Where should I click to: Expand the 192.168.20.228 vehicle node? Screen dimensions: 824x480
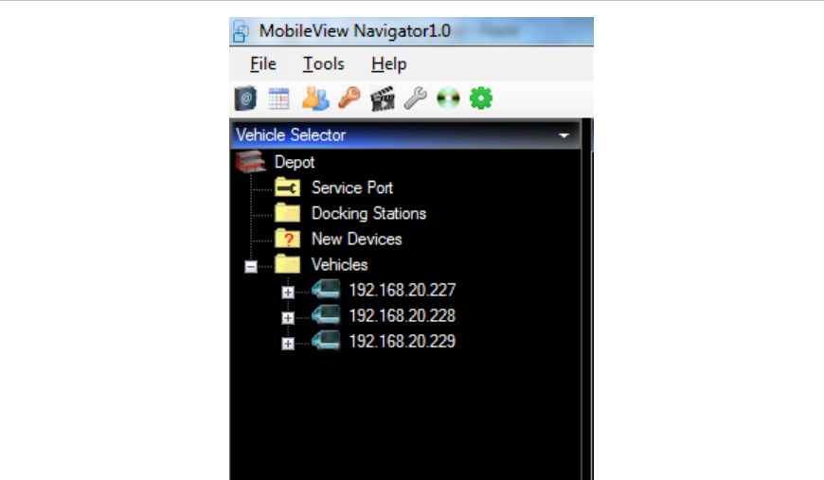click(x=288, y=318)
